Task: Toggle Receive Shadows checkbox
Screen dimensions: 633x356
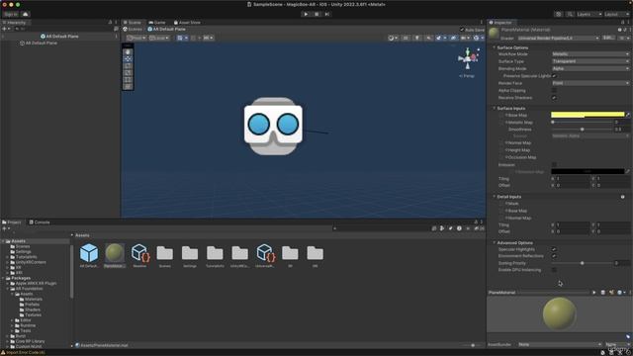Action: (554, 98)
